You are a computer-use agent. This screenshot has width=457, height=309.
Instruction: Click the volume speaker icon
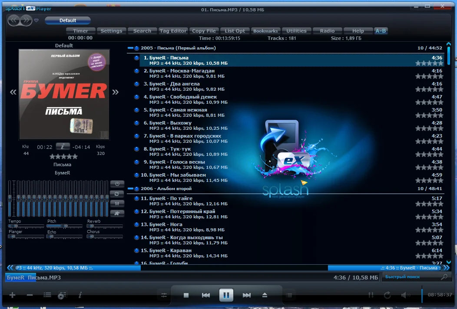405,295
